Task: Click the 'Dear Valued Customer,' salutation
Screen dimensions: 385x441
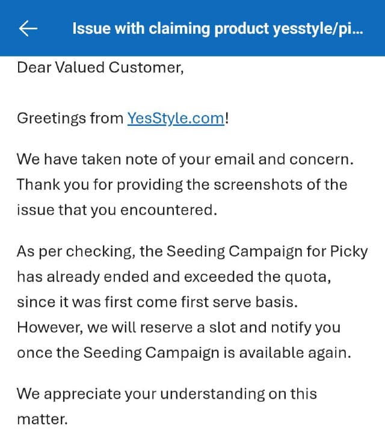Action: pos(100,67)
